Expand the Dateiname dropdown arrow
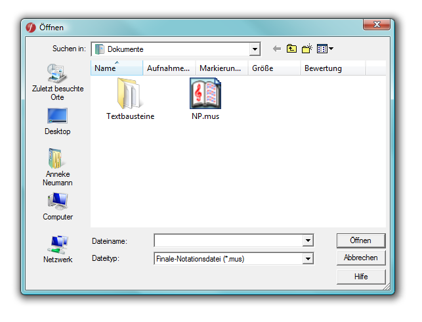This screenshot has height=322, width=422. pyautogui.click(x=308, y=241)
